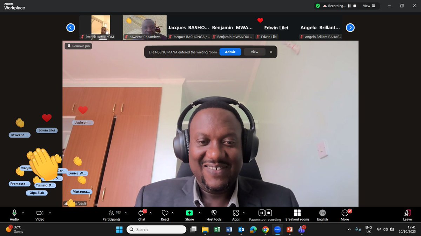Mute the microphone in the Audio control

coord(14,213)
